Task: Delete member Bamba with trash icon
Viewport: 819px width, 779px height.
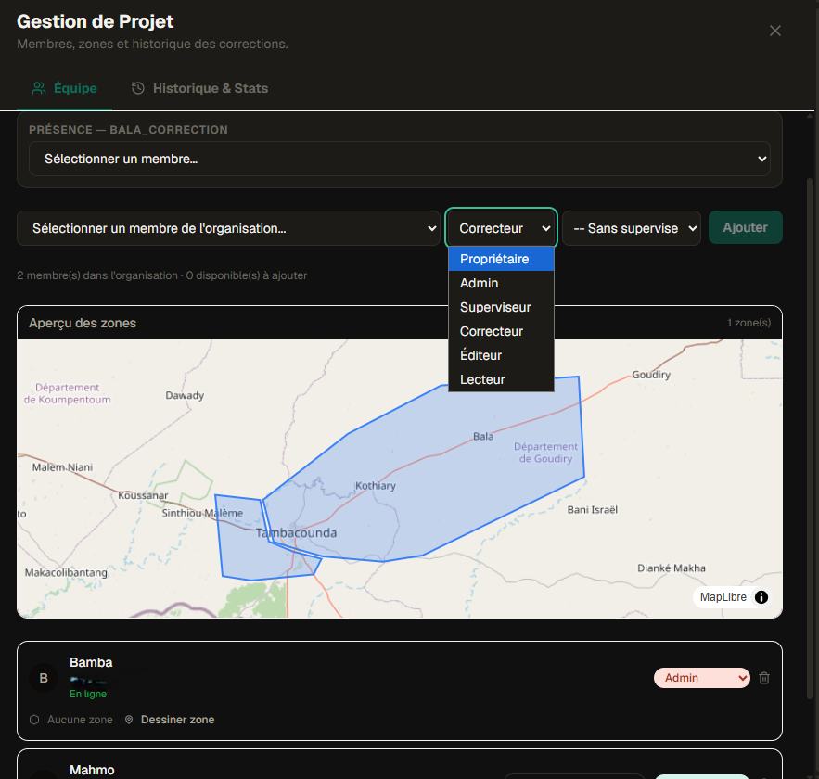Action: tap(764, 678)
